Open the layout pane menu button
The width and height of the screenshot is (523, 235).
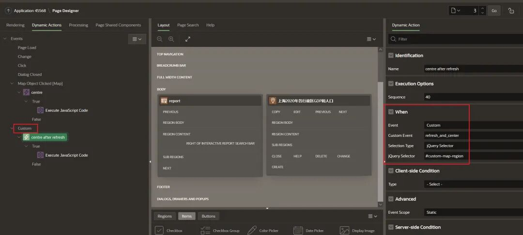[x=371, y=39]
